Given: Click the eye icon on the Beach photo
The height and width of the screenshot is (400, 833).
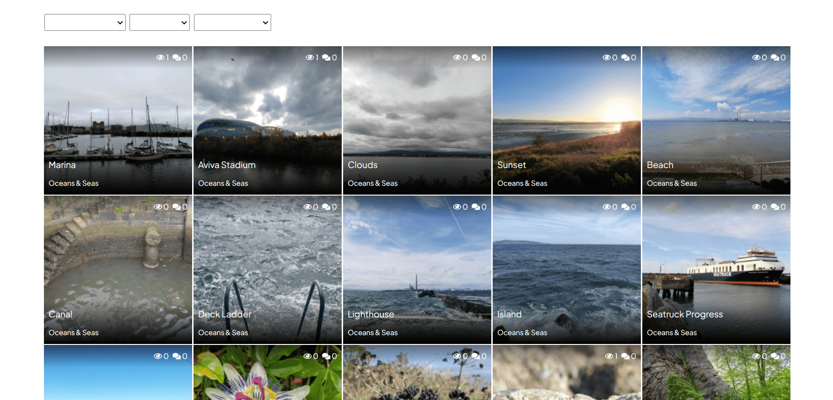Looking at the screenshot, I should coord(756,57).
